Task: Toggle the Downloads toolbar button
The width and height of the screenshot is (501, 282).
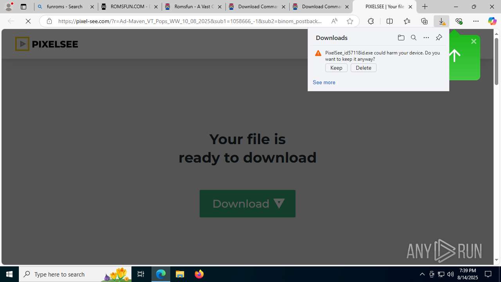Action: point(442,21)
